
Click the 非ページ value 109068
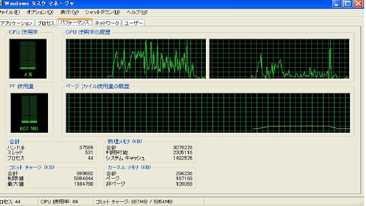pos(184,184)
